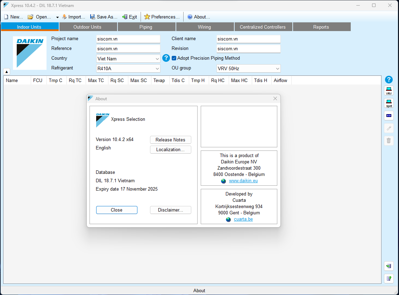Image resolution: width=399 pixels, height=295 pixels.
Task: Click the New project toolbar icon
Action: [x=6, y=17]
